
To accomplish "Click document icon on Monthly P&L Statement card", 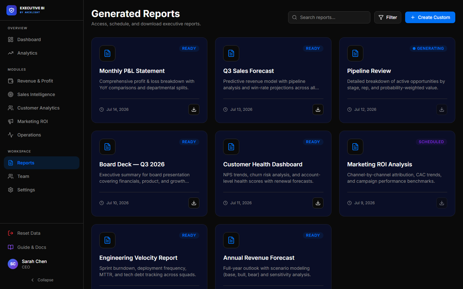I will pyautogui.click(x=107, y=53).
